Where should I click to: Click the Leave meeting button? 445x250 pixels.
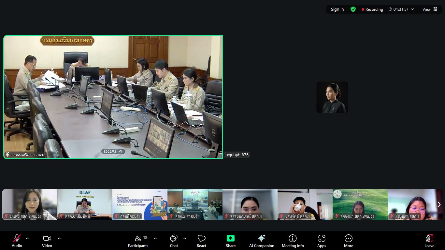click(429, 241)
